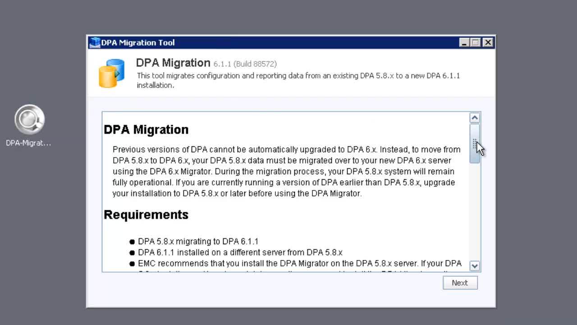Click the DPA Migration database icon in header
Viewport: 577px width, 325px height.
tap(111, 73)
